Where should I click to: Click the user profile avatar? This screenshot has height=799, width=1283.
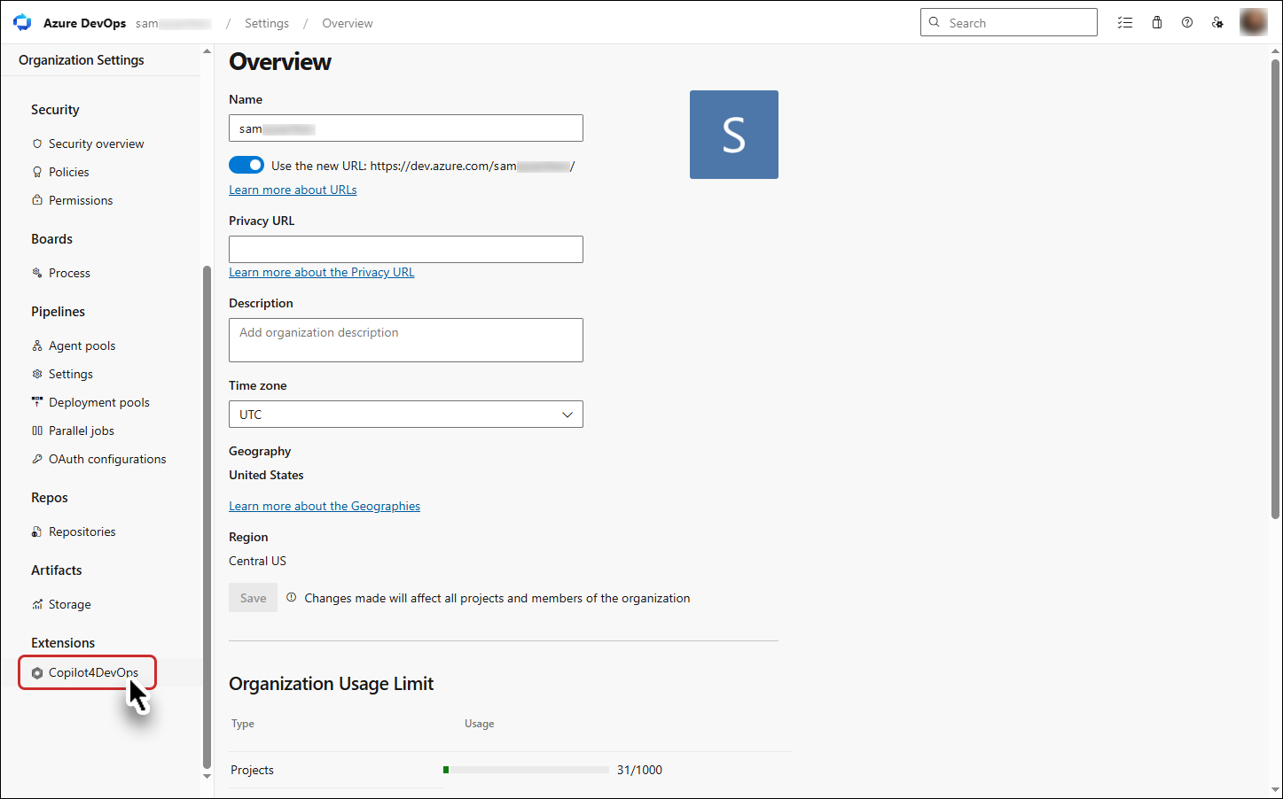1253,22
